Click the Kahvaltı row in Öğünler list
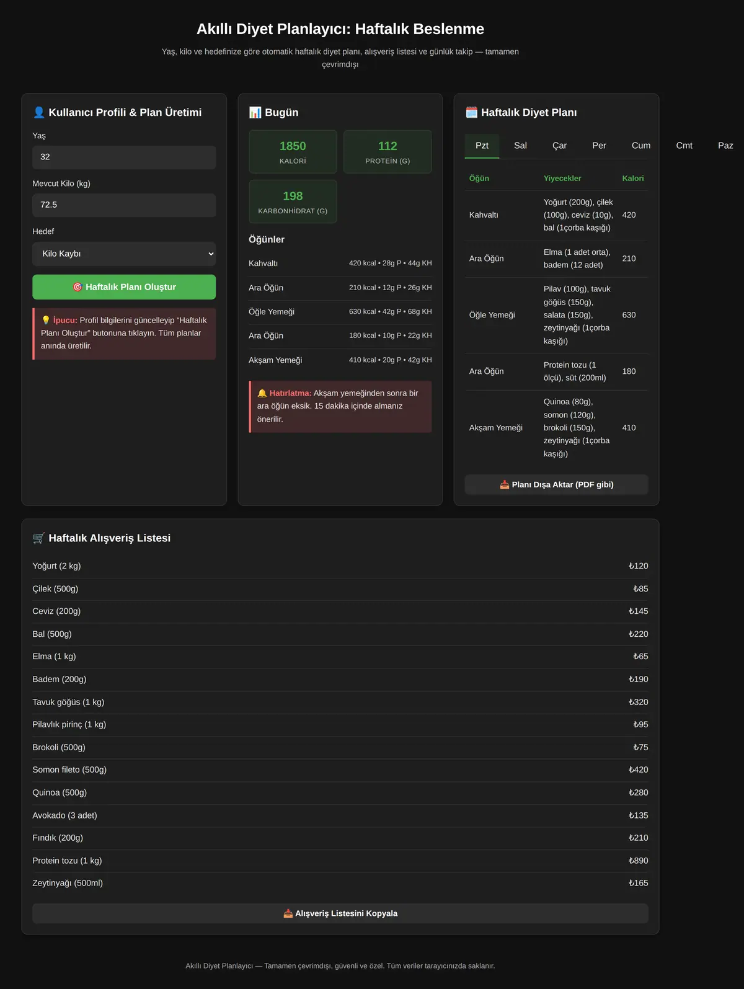This screenshot has height=989, width=744. 340,264
